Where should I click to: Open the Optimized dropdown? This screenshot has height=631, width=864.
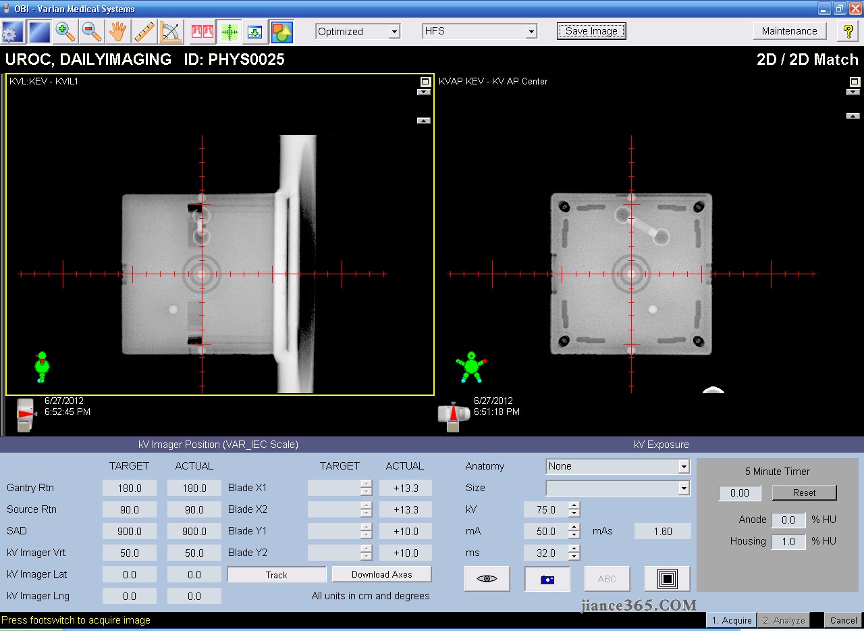[358, 31]
